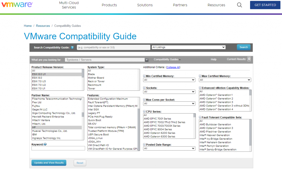Select HP in Partner Name list

57,128
